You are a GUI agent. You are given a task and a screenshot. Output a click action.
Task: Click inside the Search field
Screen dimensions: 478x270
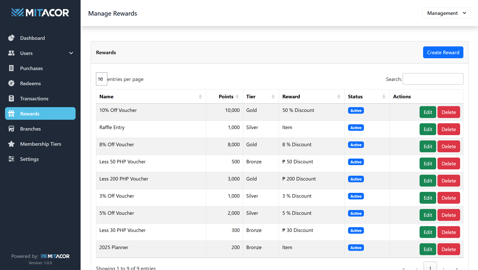[x=433, y=79]
